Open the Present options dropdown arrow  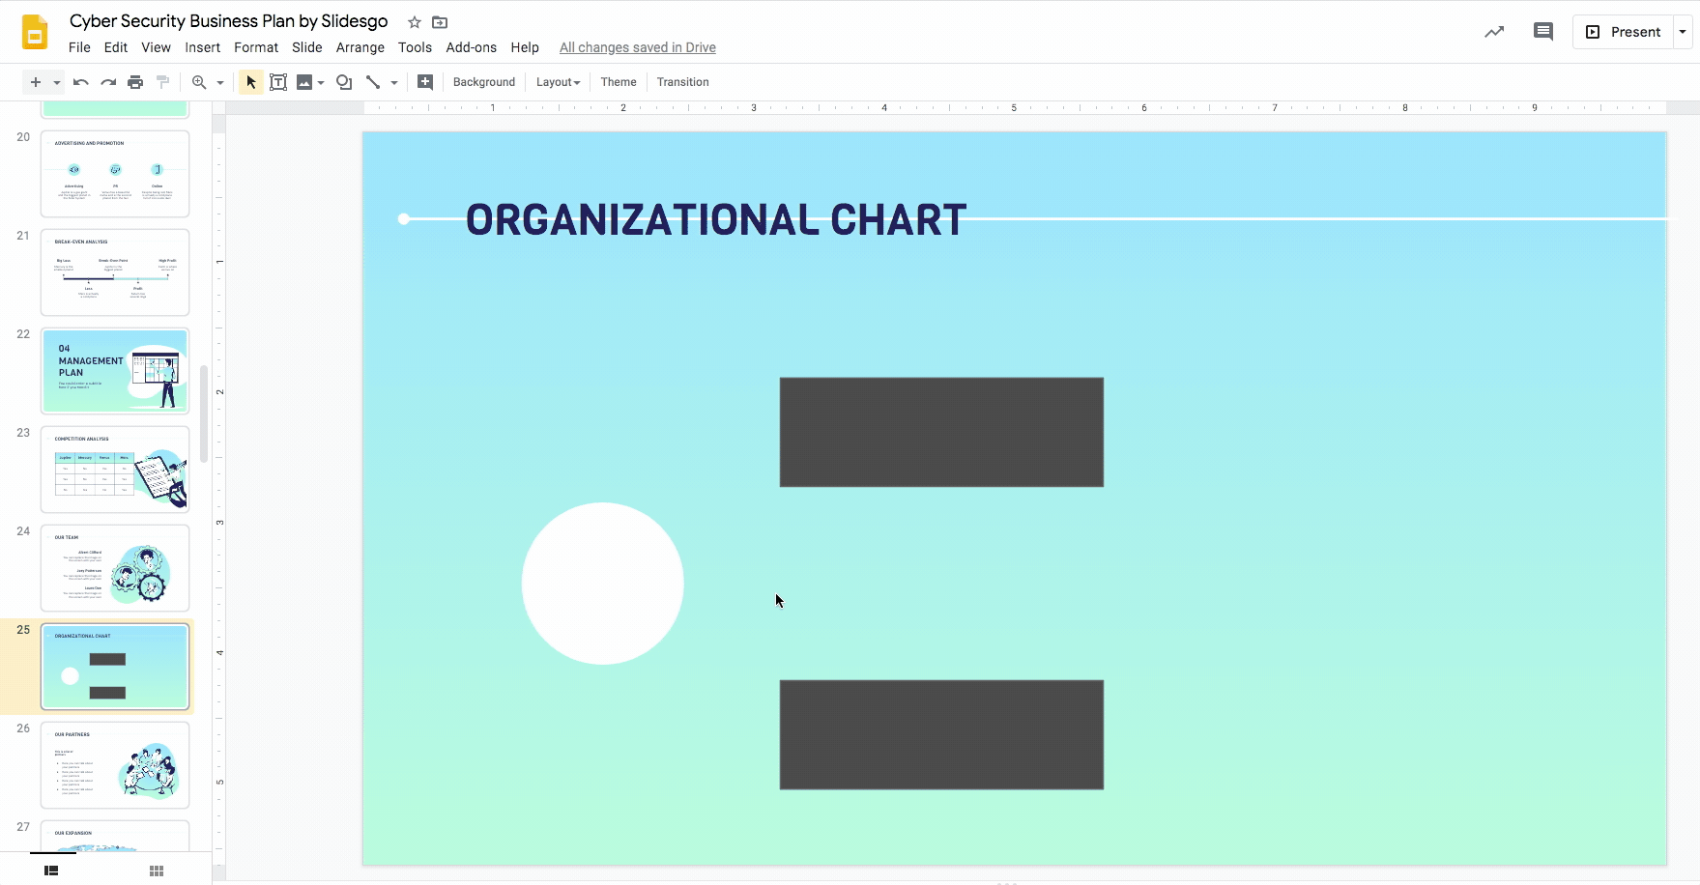tap(1683, 31)
